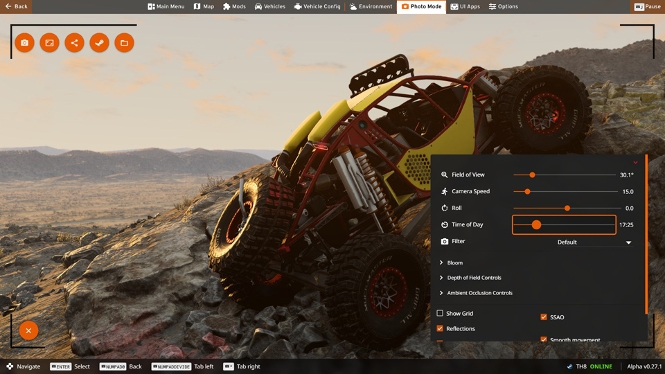Open the Options tab
Image resolution: width=665 pixels, height=374 pixels.
[504, 6]
